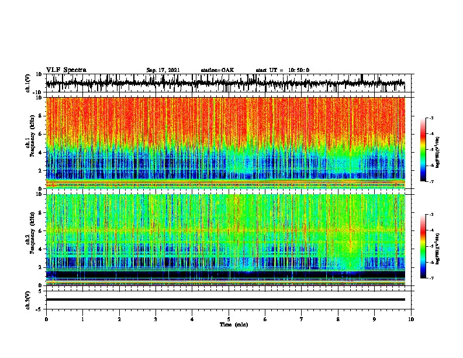
Task: Click the "-7" label on ch.2 color scale
Action: pyautogui.click(x=431, y=278)
